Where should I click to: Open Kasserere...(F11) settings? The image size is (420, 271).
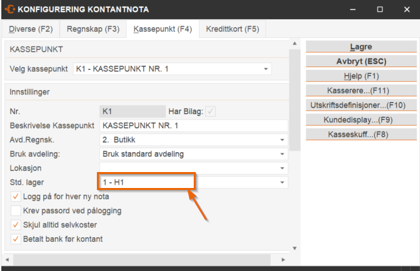[360, 91]
